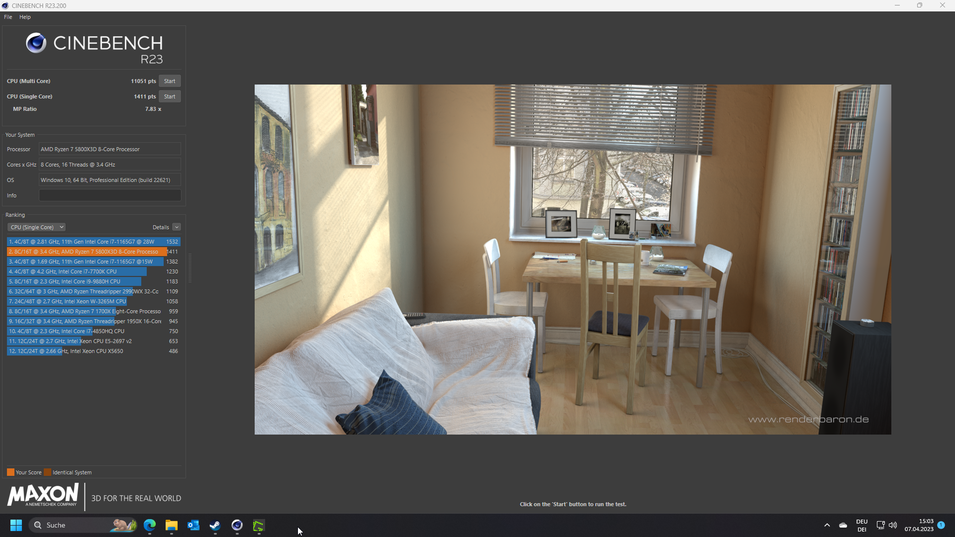955x537 pixels.
Task: Open Microsoft Edge in taskbar
Action: click(150, 525)
